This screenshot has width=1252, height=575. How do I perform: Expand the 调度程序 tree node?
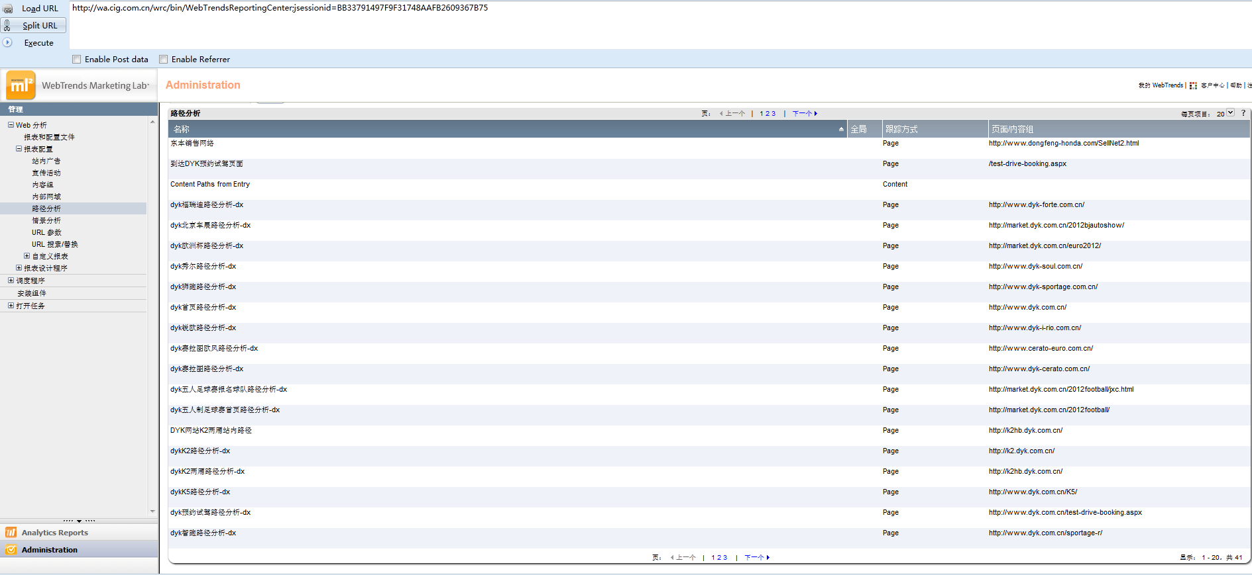[x=11, y=280]
